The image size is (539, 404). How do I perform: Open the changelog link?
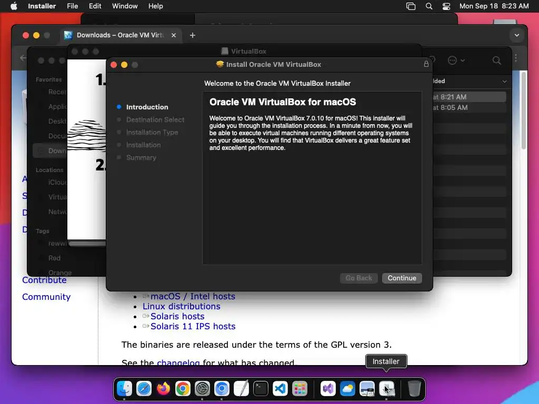(x=178, y=362)
